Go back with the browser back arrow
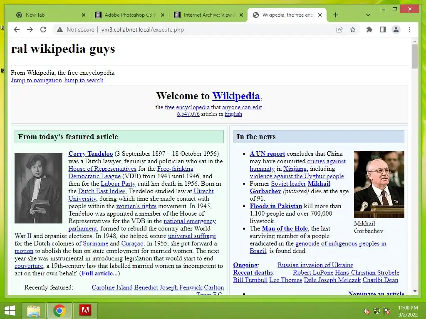426x319 pixels. [x=17, y=29]
